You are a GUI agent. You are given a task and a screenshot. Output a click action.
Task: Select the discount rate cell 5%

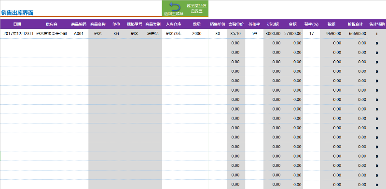(x=254, y=34)
